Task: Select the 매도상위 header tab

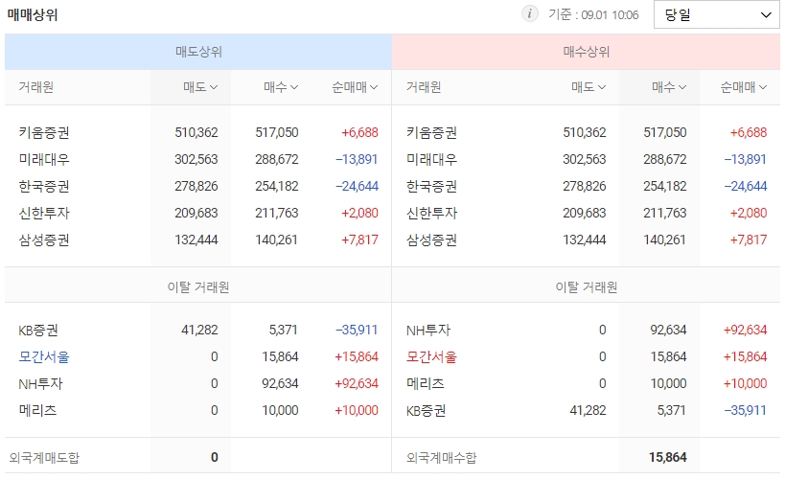Action: coord(198,52)
